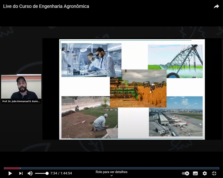
Task: Adjust the volume slider
Action: click(x=42, y=173)
